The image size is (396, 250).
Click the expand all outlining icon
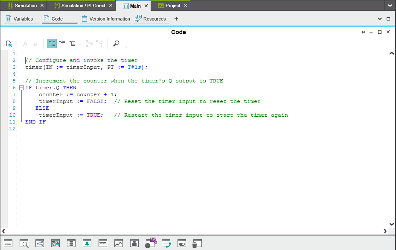[73, 44]
